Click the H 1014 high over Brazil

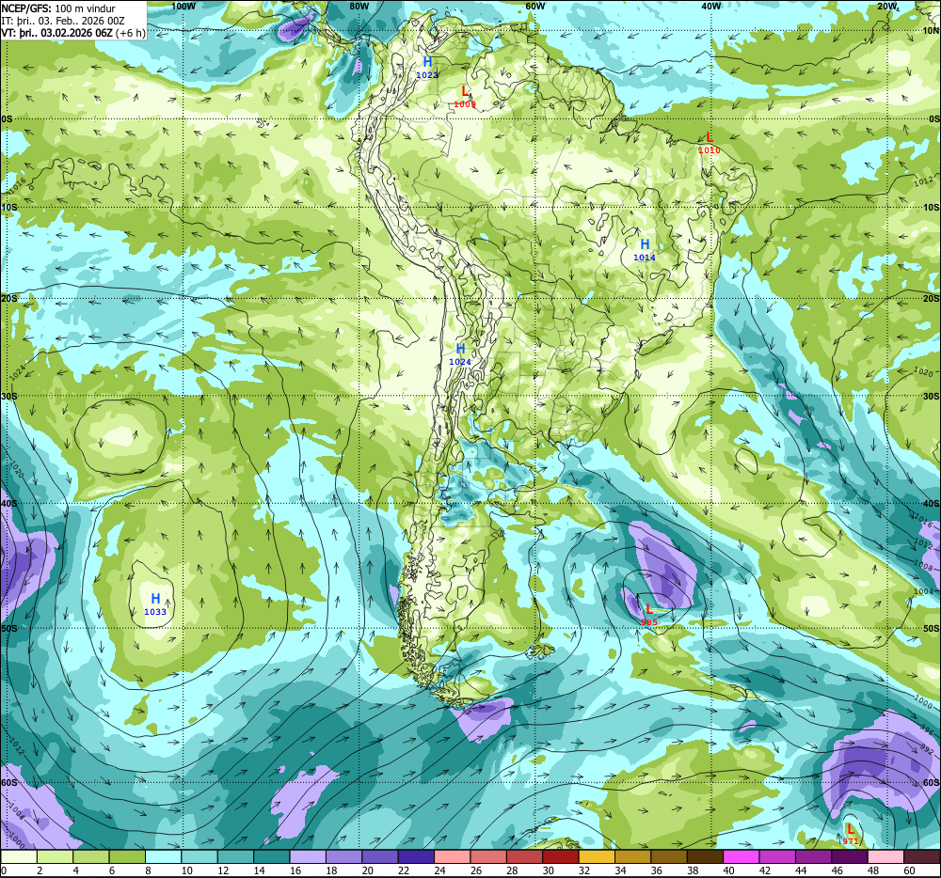[645, 250]
